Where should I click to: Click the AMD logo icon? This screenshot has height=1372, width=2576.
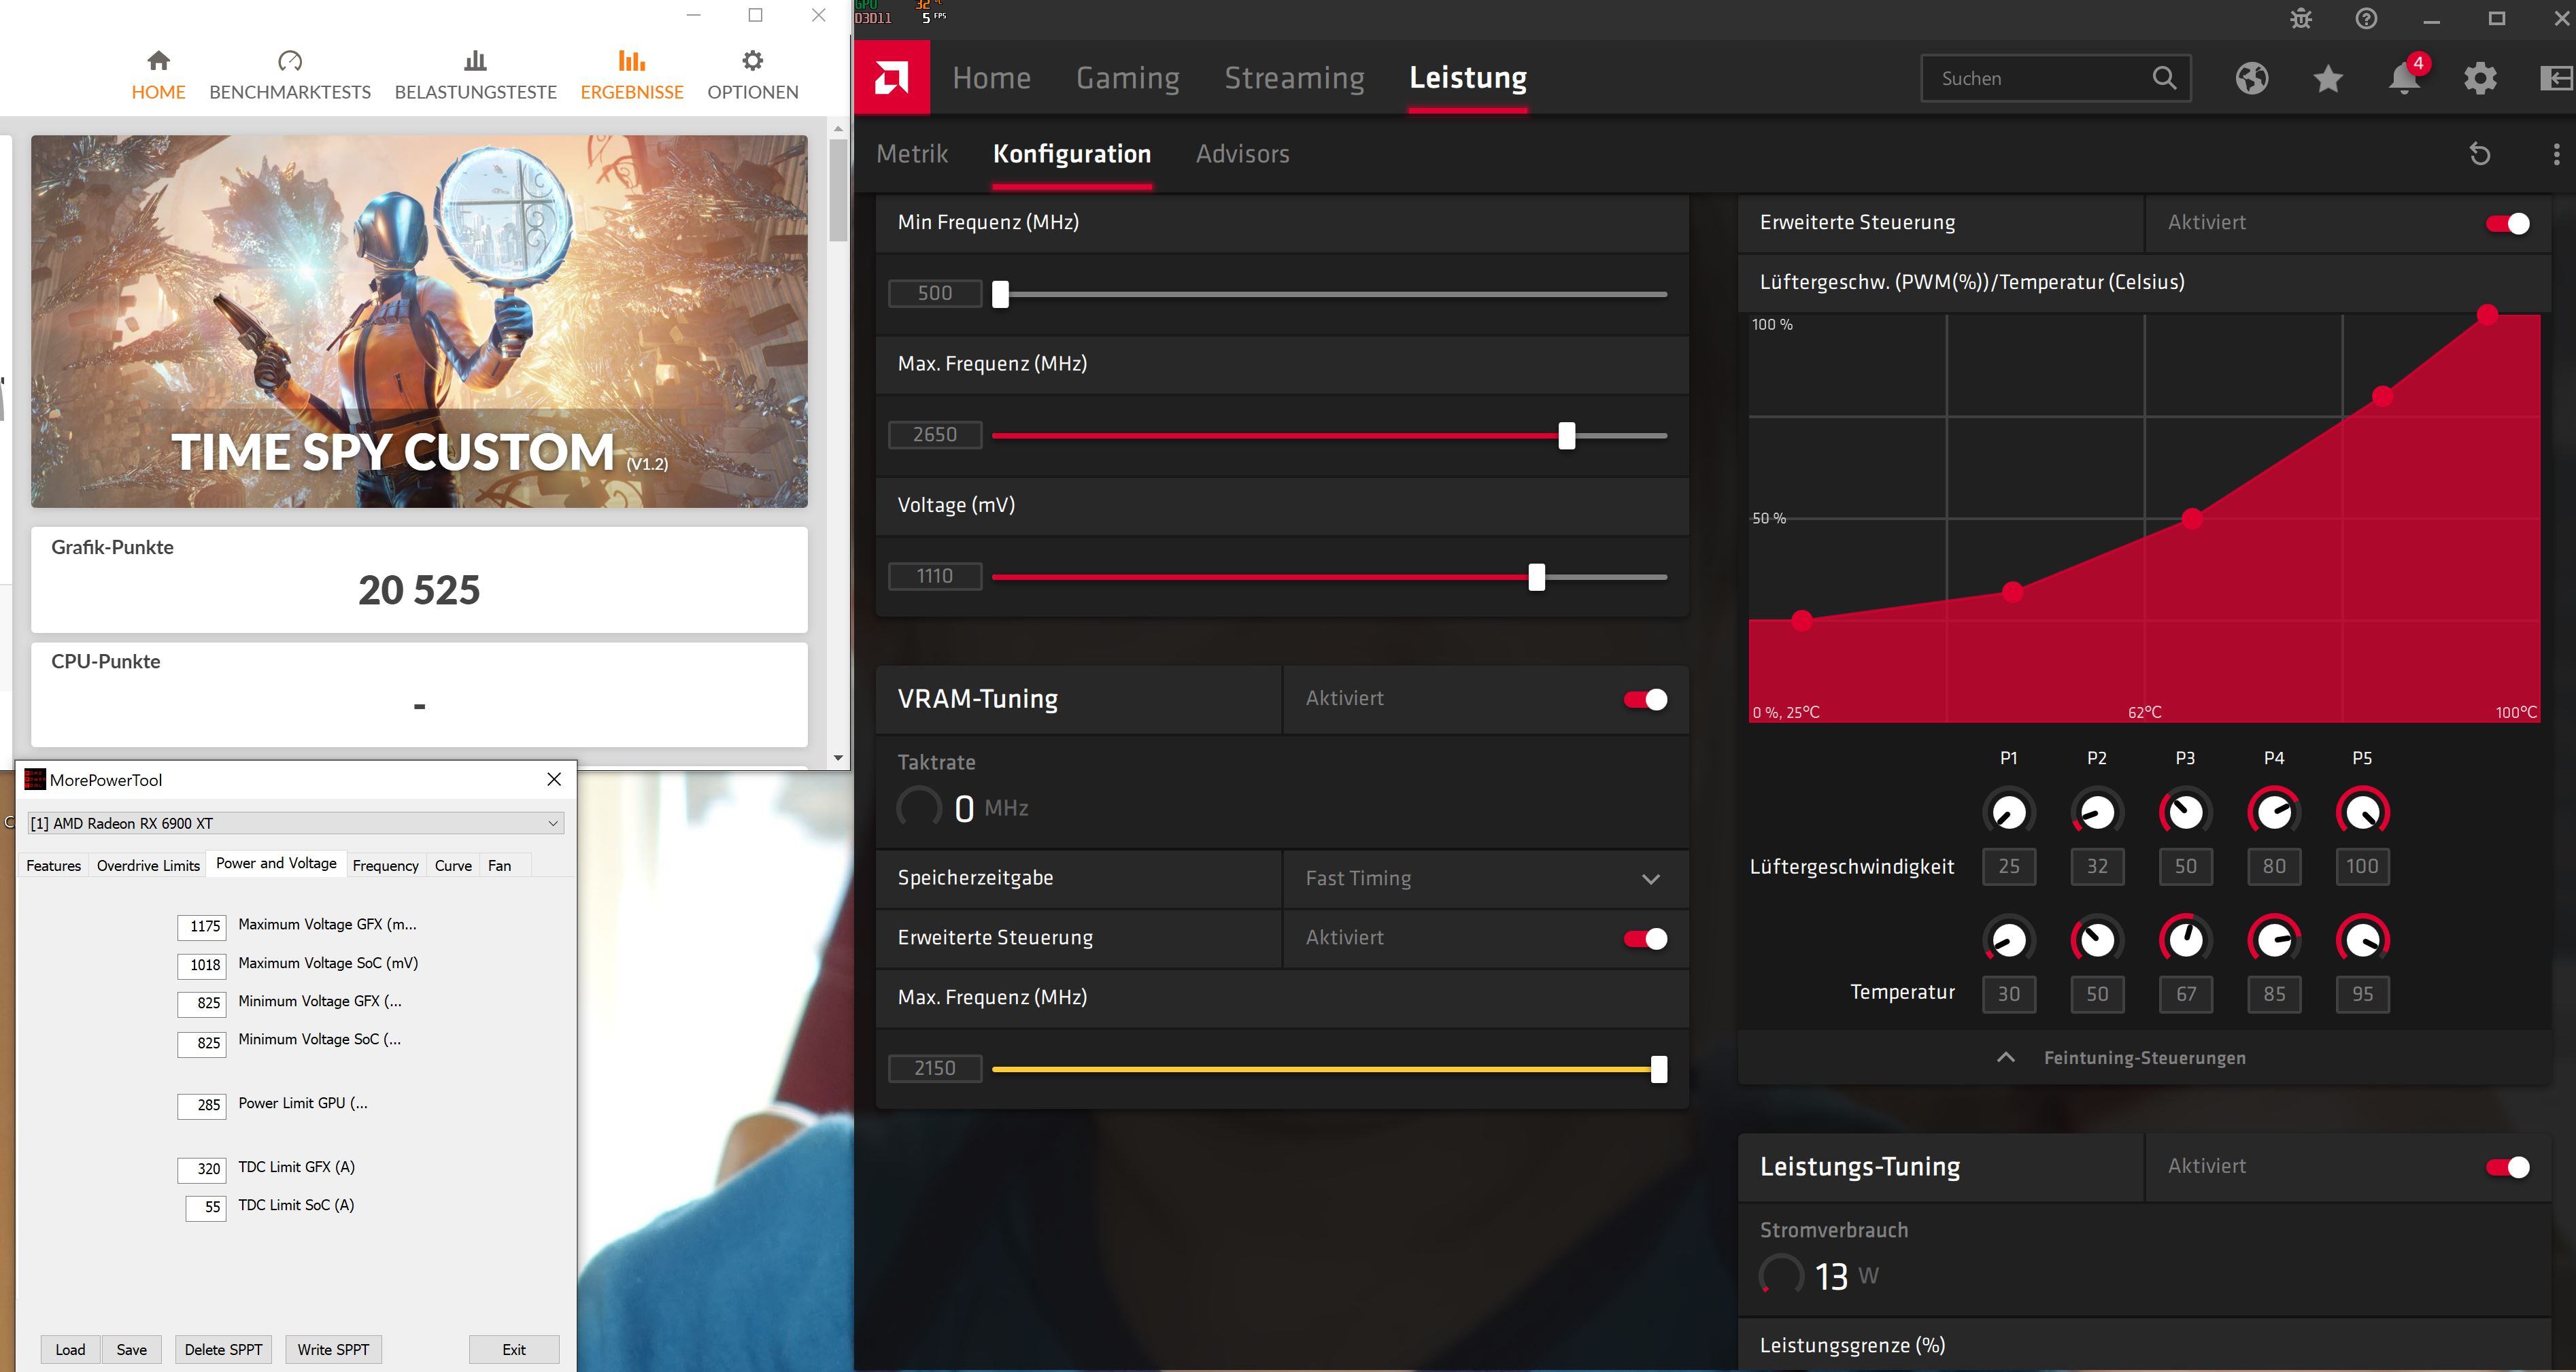point(891,77)
